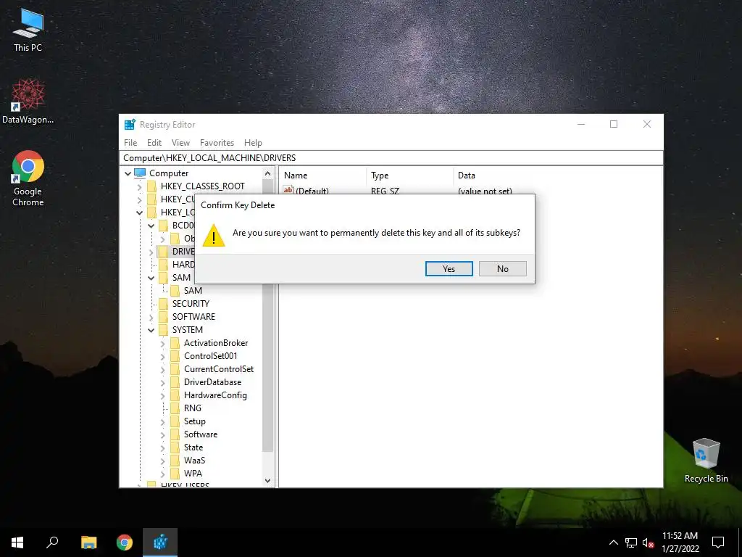Expand the WaaS key chevron

[163, 461]
